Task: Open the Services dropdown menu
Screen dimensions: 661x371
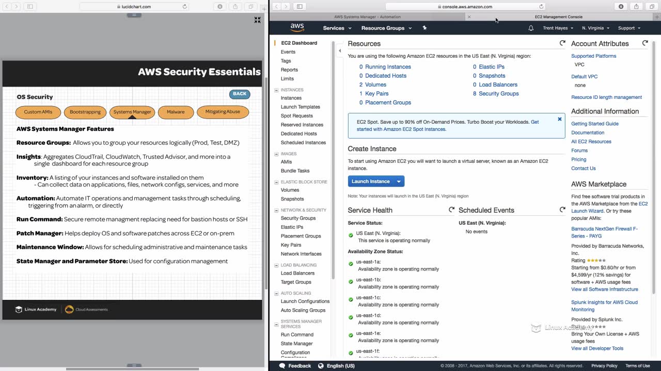Action: [x=337, y=28]
